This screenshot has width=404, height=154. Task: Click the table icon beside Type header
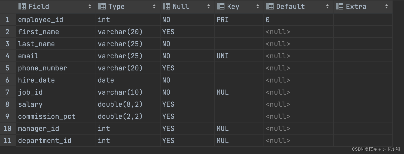click(x=102, y=7)
